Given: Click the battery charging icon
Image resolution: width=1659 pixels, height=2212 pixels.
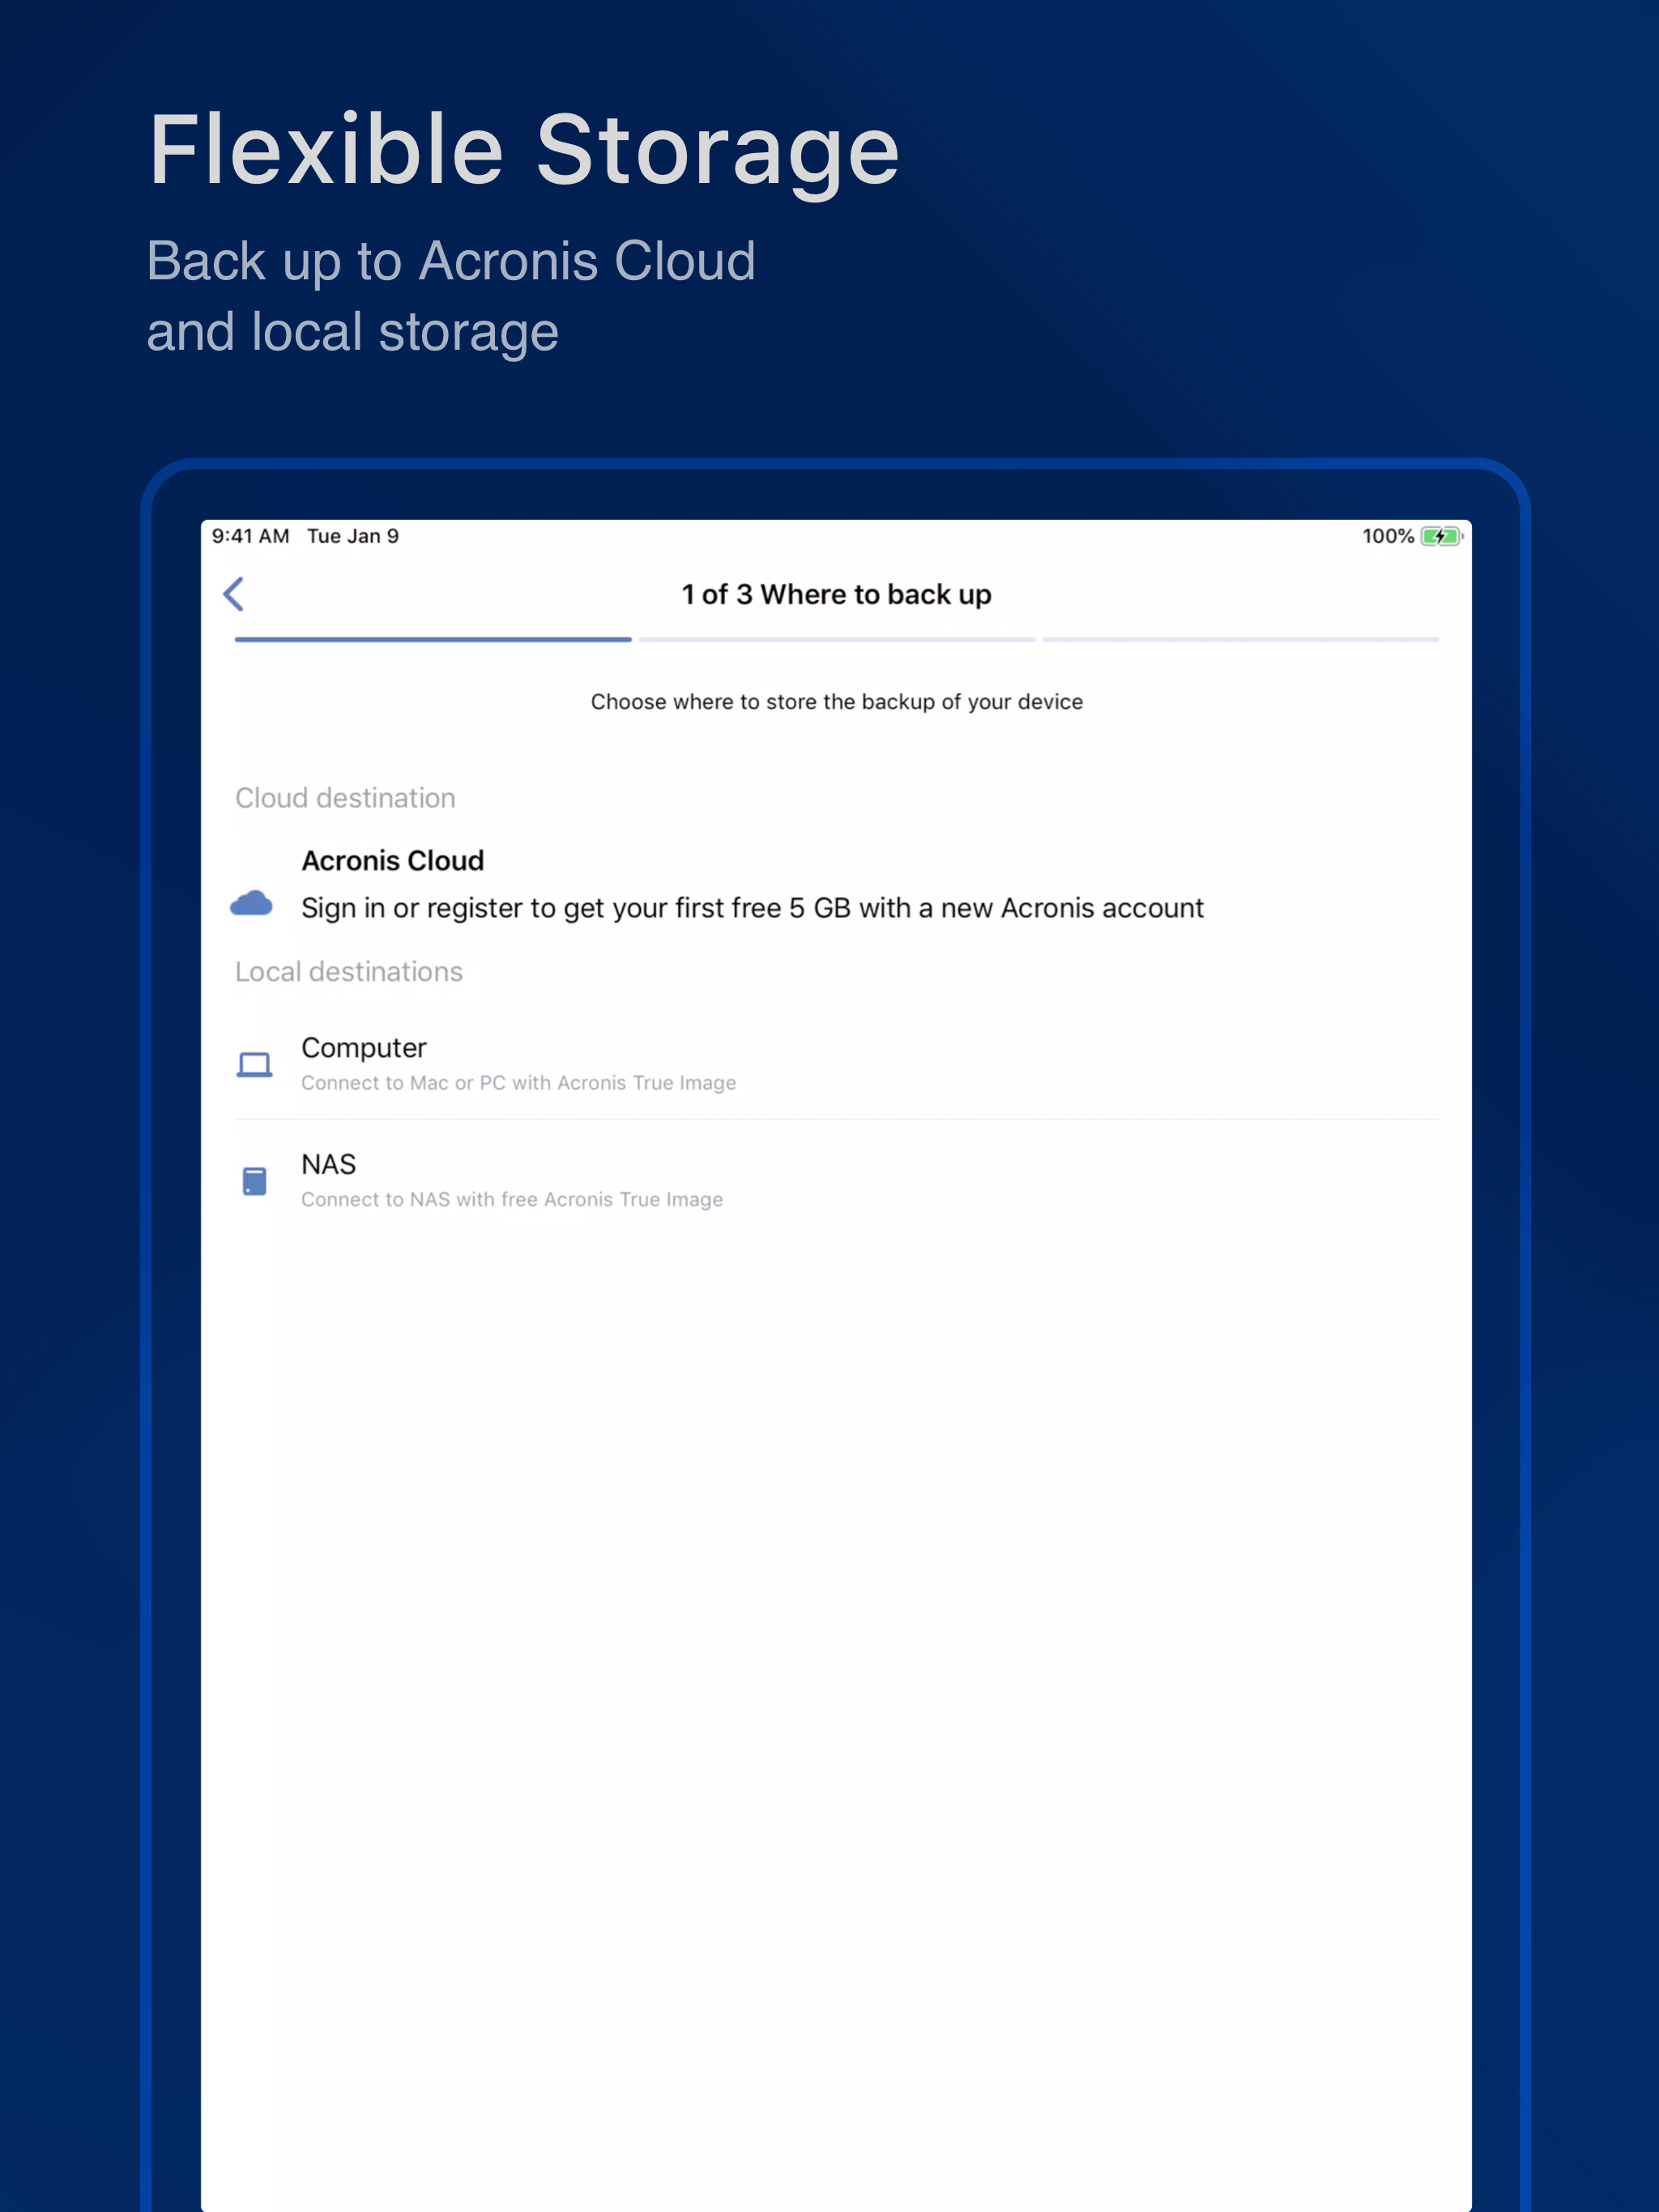Looking at the screenshot, I should coord(1441,537).
